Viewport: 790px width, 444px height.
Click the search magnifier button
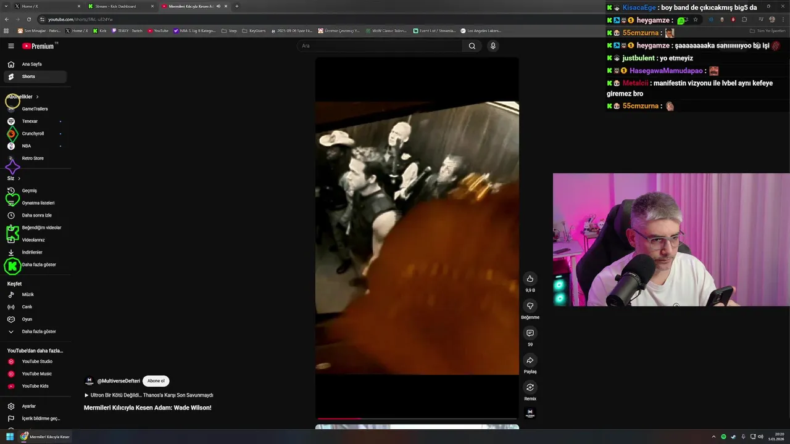[472, 46]
